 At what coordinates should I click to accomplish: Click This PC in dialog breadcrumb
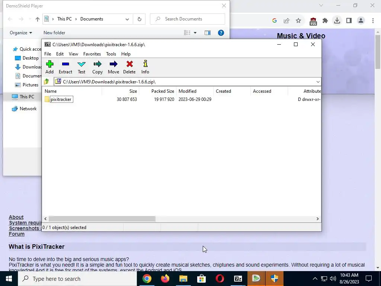pyautogui.click(x=64, y=19)
